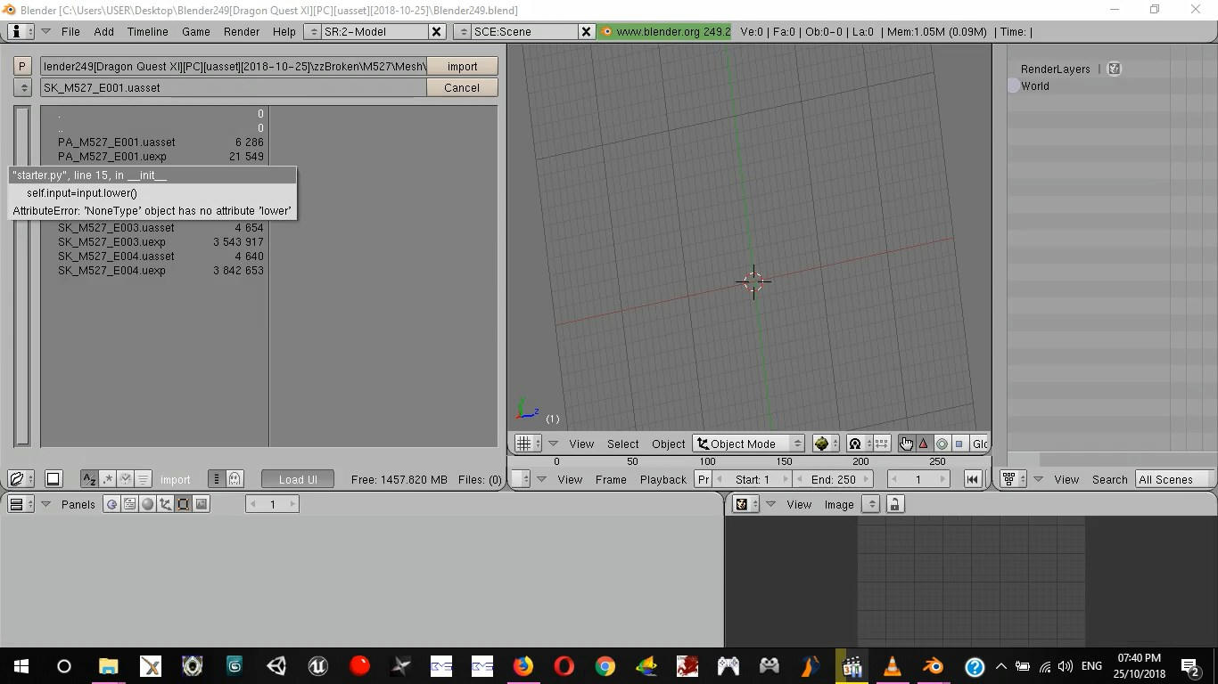Select World in the outliner
Screen dimensions: 1218x684
click(1035, 86)
